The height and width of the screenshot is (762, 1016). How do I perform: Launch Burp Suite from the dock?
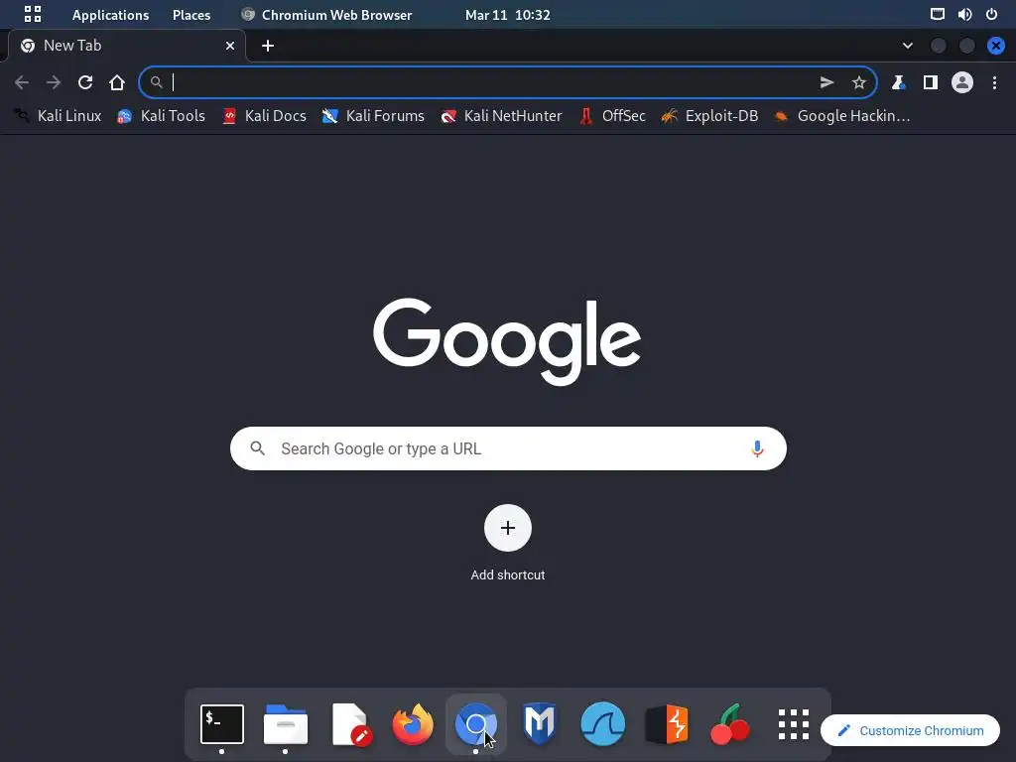coord(667,723)
